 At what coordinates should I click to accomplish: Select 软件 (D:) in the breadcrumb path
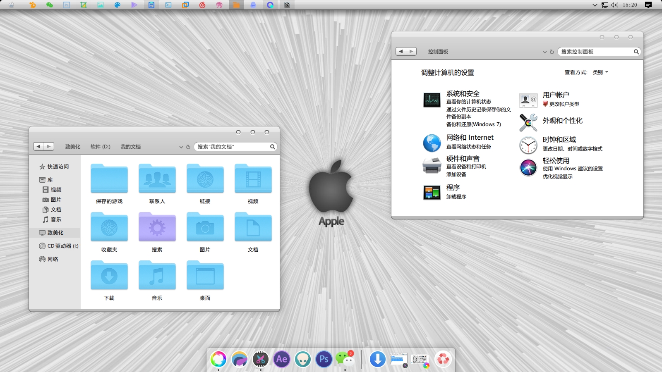pos(101,147)
